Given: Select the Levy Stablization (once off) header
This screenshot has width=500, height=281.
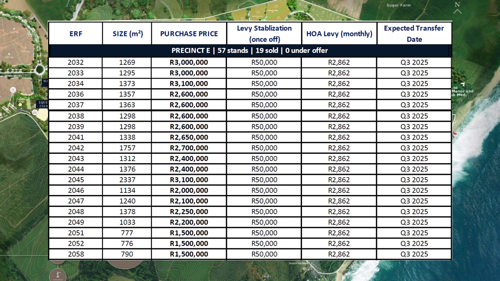Looking at the screenshot, I should [x=264, y=34].
